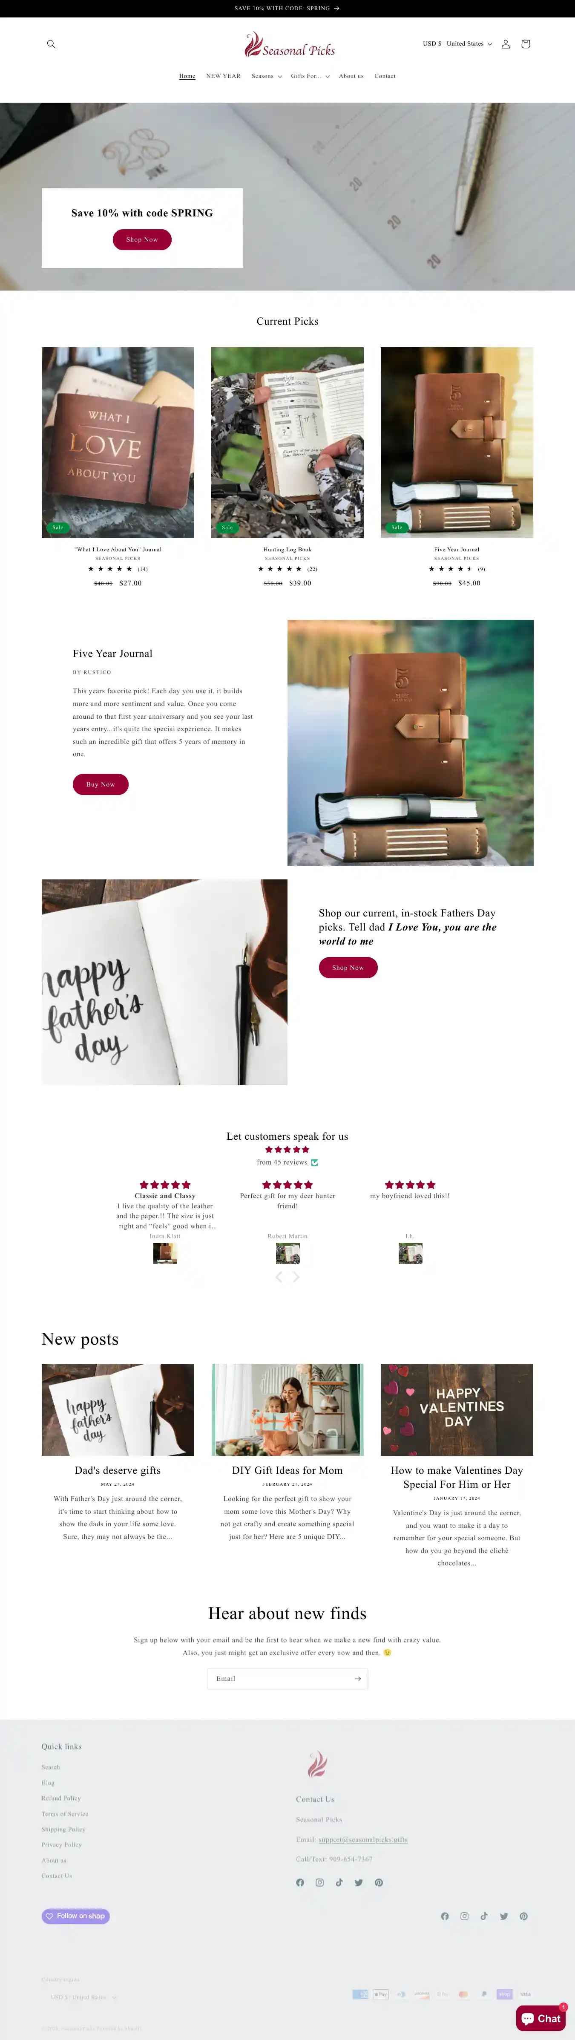Open the account login icon

tap(505, 44)
